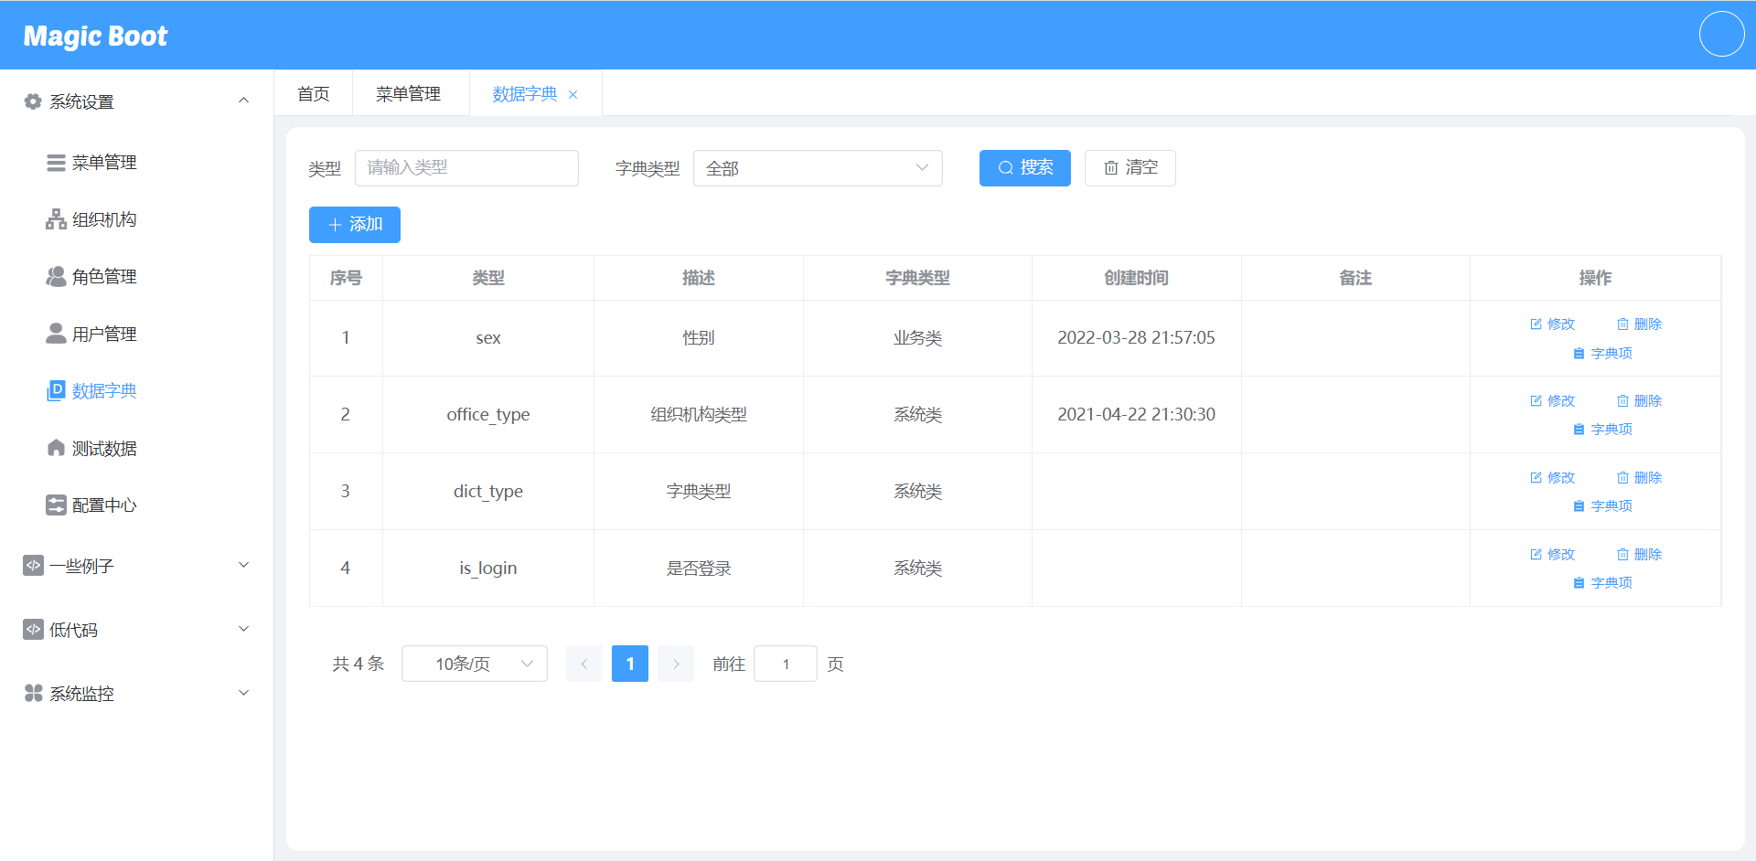Screen dimensions: 1756x861
Task: Switch to the 菜单管理 tab
Action: pyautogui.click(x=410, y=93)
